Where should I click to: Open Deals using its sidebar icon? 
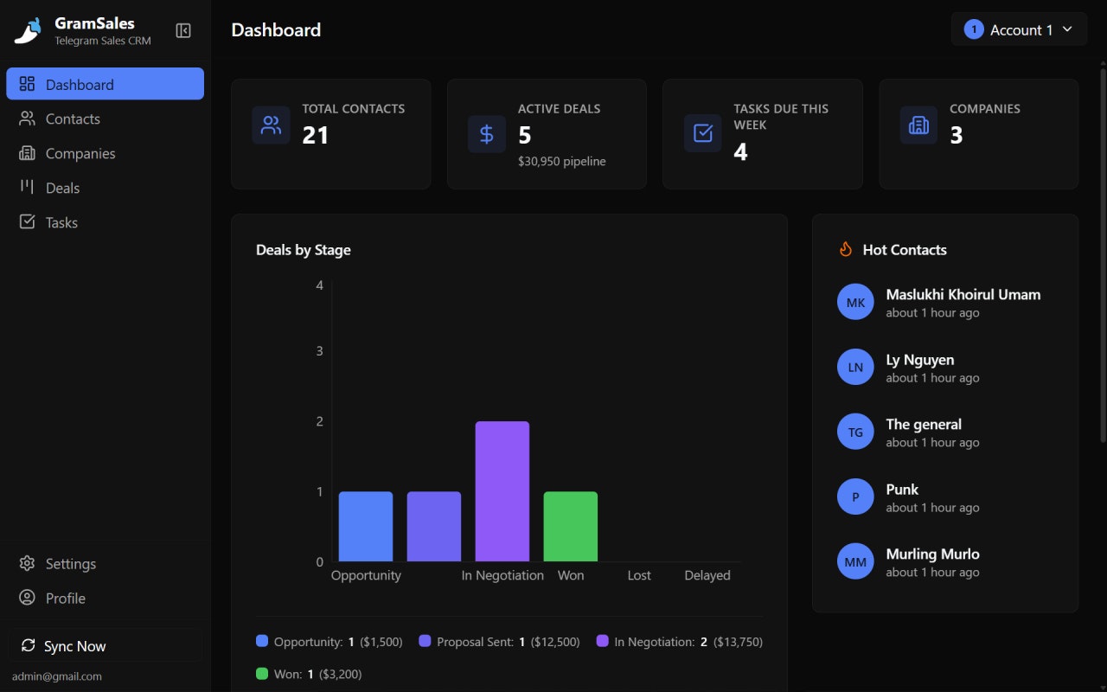point(29,188)
